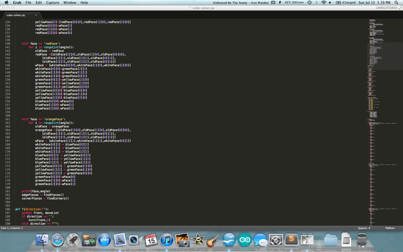403x252 pixels.
Task: Click the Grab scissors dock icon
Action: (x=307, y=240)
